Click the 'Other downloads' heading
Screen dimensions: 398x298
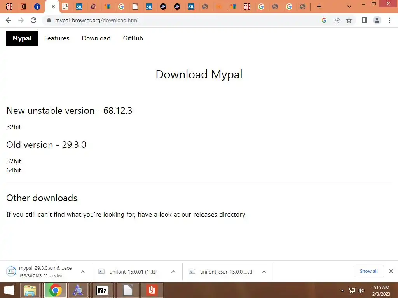coord(42,198)
